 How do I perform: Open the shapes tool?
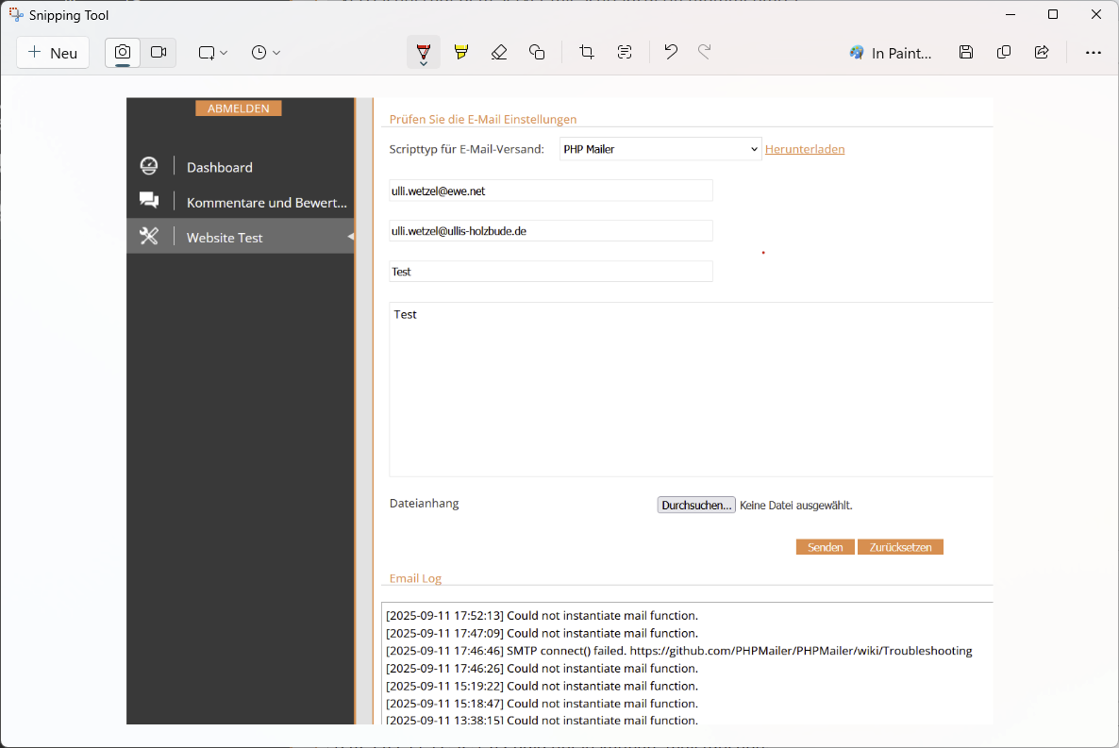pyautogui.click(x=537, y=52)
